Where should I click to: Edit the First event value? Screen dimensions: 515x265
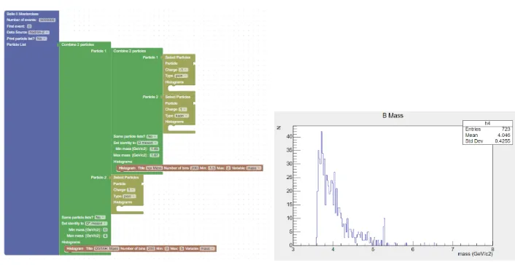tap(29, 26)
